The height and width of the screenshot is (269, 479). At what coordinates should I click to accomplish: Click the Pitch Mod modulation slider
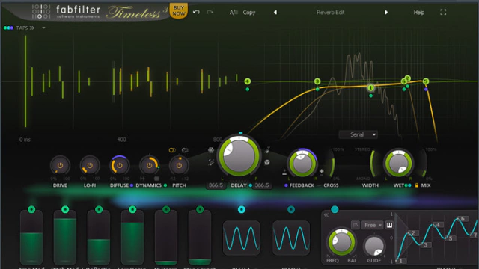65,238
